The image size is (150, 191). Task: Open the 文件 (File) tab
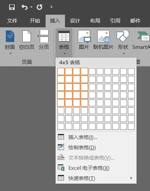click(x=12, y=21)
